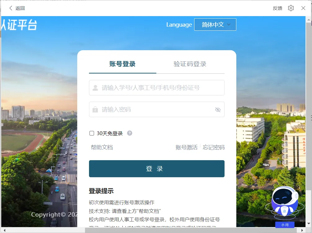Viewport: 312px width, 233px height.
Task: Click the text 初次使用需进行账号激活操作
Action: tap(122, 203)
